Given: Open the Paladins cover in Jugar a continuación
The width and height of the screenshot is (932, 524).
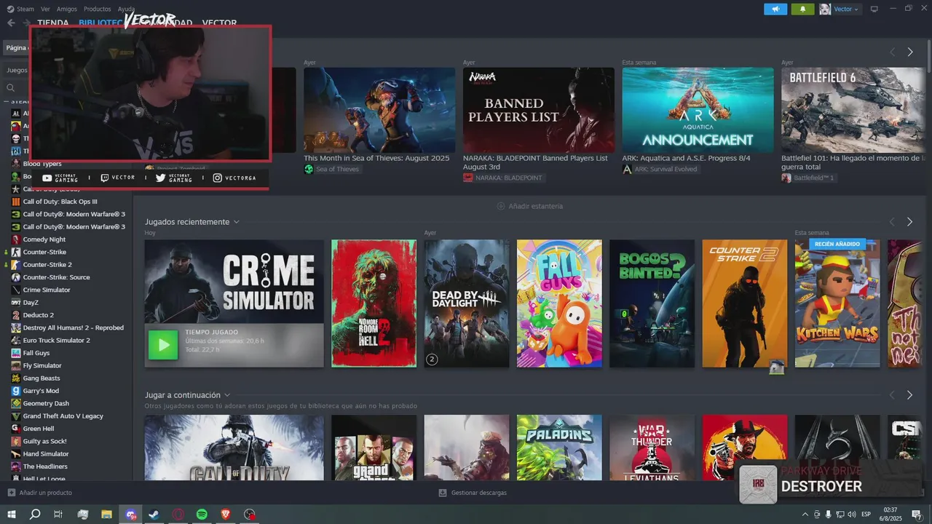Looking at the screenshot, I should click(x=559, y=448).
